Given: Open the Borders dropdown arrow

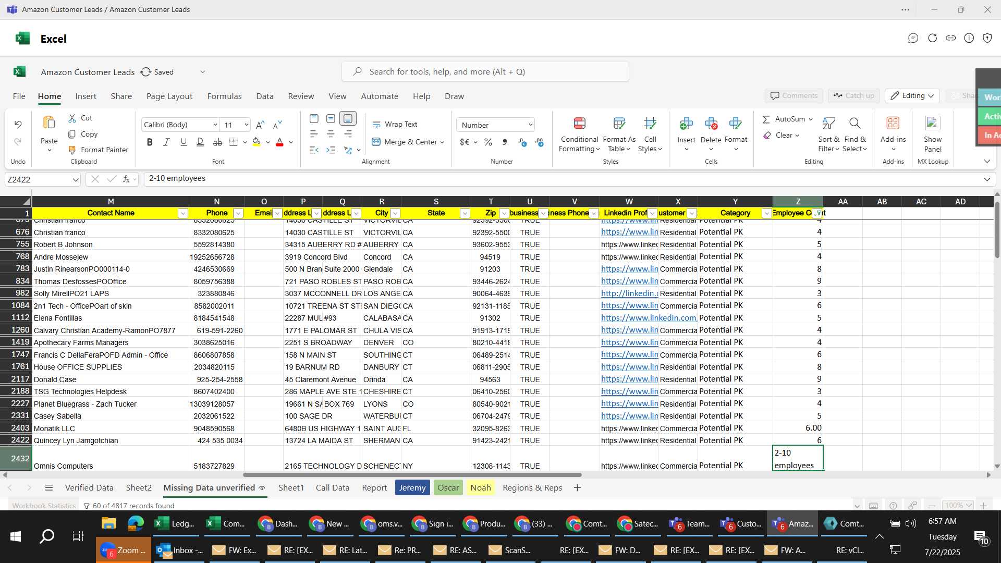Looking at the screenshot, I should click(245, 142).
